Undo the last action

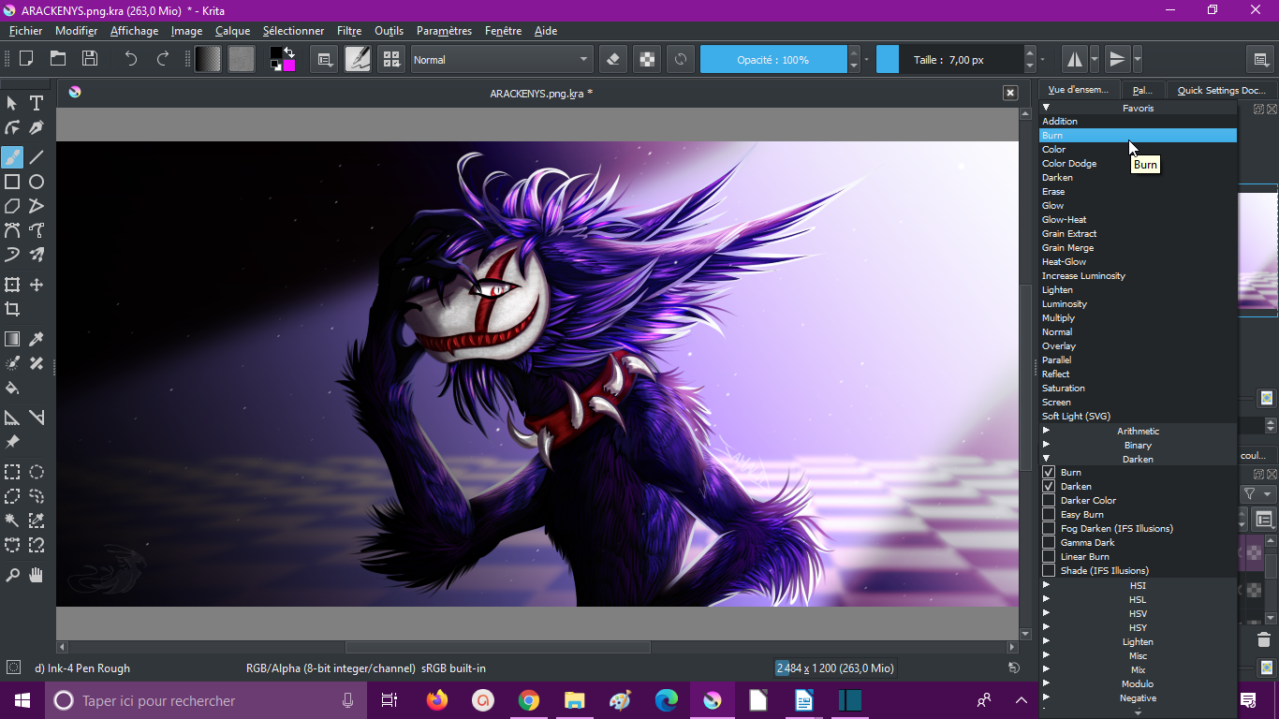pyautogui.click(x=131, y=59)
